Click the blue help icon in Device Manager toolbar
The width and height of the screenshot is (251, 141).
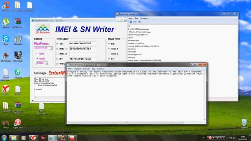click(131, 22)
